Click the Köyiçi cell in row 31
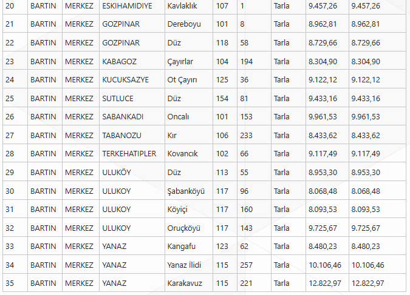410x295 pixels. 189,210
